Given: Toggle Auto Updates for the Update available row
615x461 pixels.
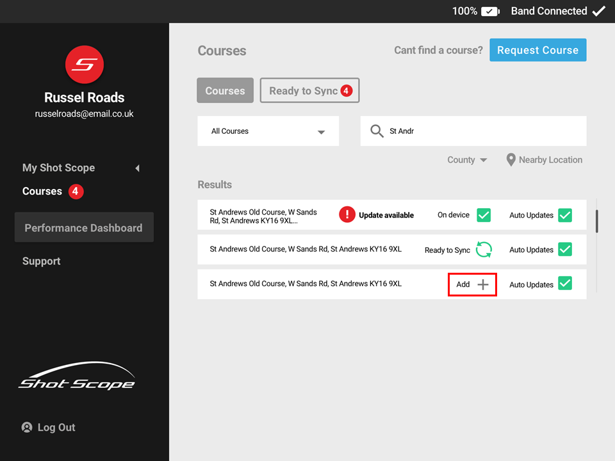Looking at the screenshot, I should tap(565, 215).
